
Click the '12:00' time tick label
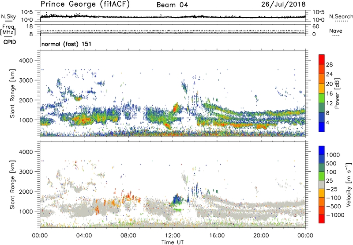coord(173,236)
